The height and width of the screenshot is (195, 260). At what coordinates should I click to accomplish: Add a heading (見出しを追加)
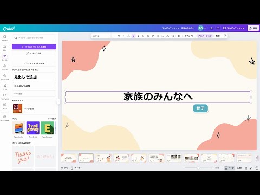(34, 77)
